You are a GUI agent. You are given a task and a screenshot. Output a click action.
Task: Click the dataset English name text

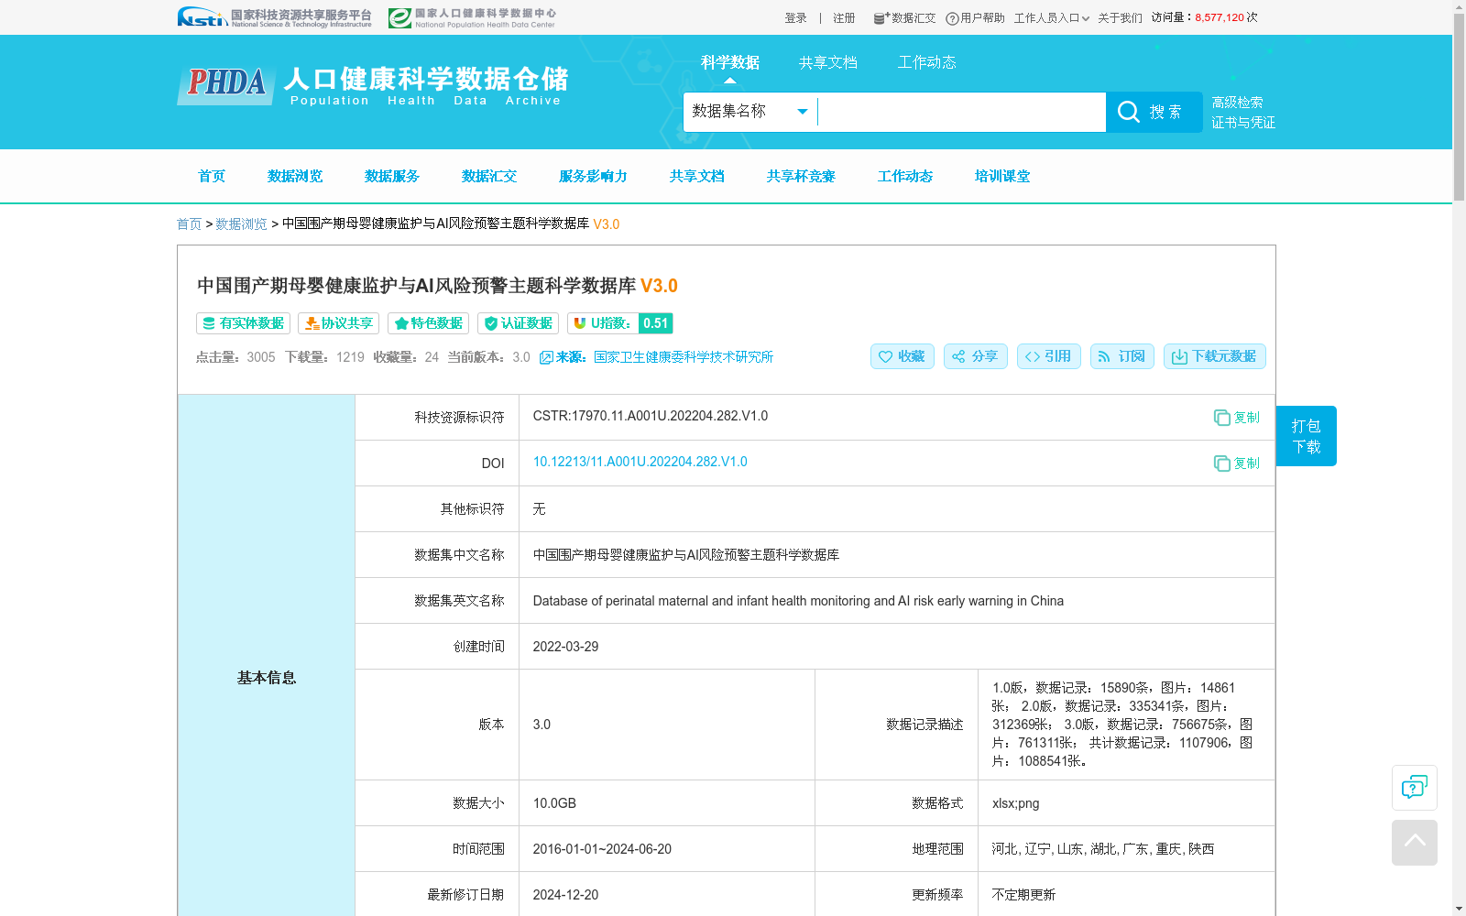click(798, 601)
